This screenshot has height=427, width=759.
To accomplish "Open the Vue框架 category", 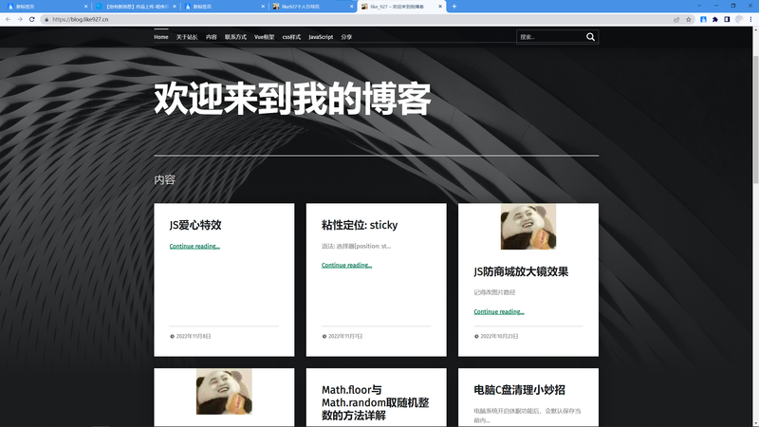I will point(265,37).
